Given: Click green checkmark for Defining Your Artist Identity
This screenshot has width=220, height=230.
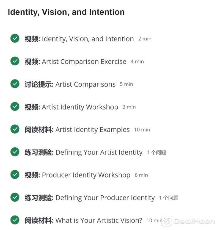Looking at the screenshot, I should 15,152.
